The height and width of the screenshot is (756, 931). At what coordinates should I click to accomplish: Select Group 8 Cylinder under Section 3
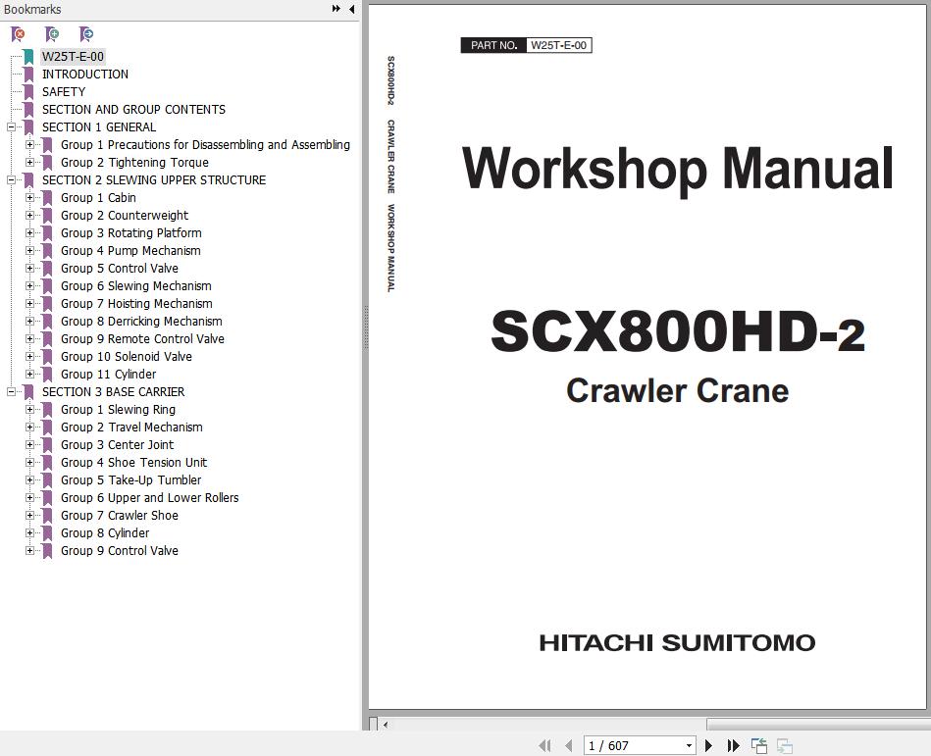pyautogui.click(x=105, y=532)
